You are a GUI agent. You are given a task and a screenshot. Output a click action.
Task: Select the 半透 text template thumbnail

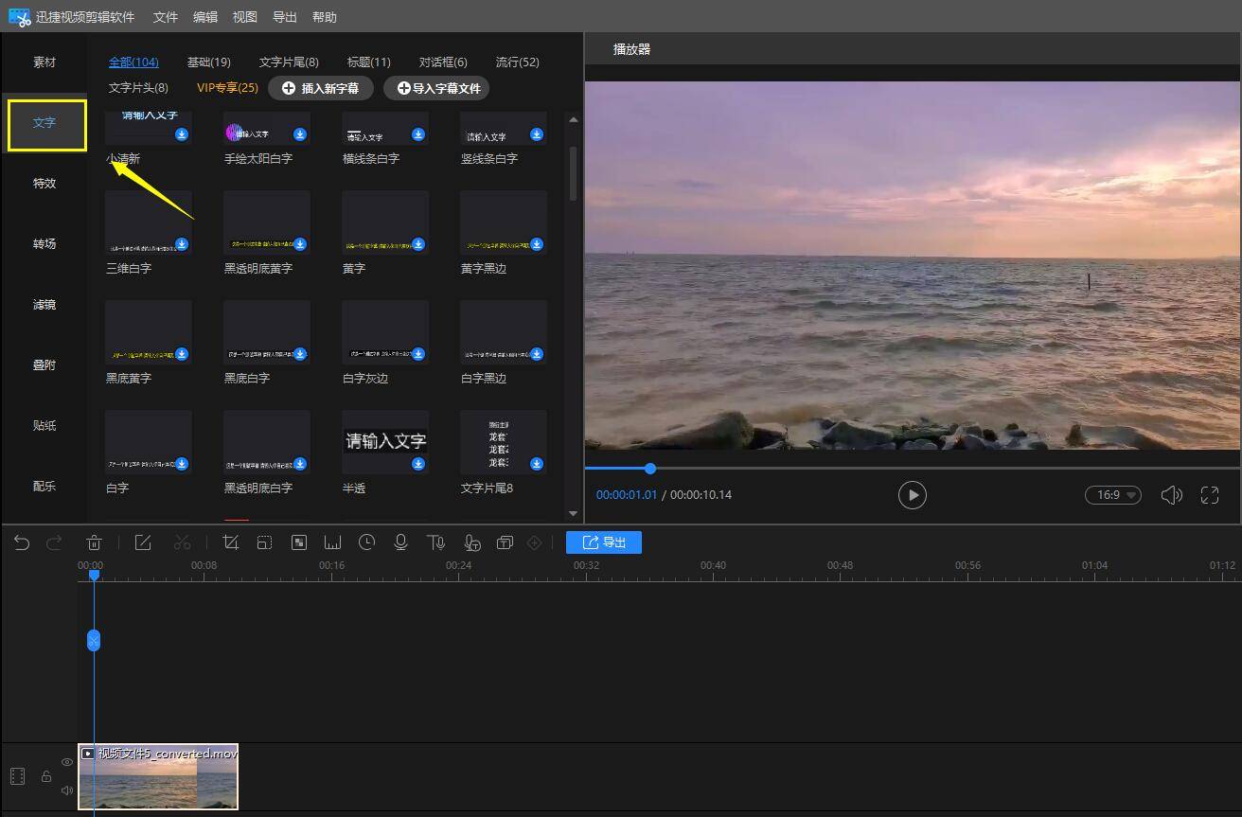tap(385, 442)
